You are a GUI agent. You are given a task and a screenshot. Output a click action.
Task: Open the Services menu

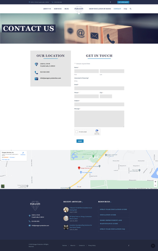click(58, 9)
